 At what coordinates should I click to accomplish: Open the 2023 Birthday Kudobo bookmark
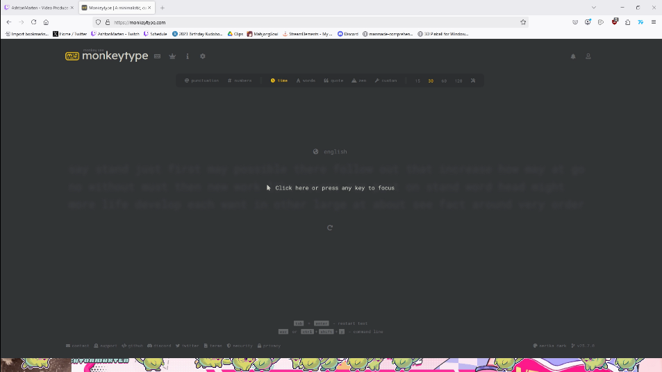197,34
